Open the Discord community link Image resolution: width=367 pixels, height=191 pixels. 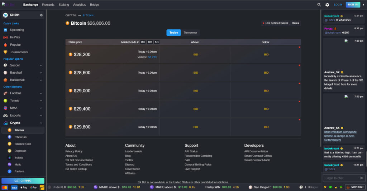130,165
